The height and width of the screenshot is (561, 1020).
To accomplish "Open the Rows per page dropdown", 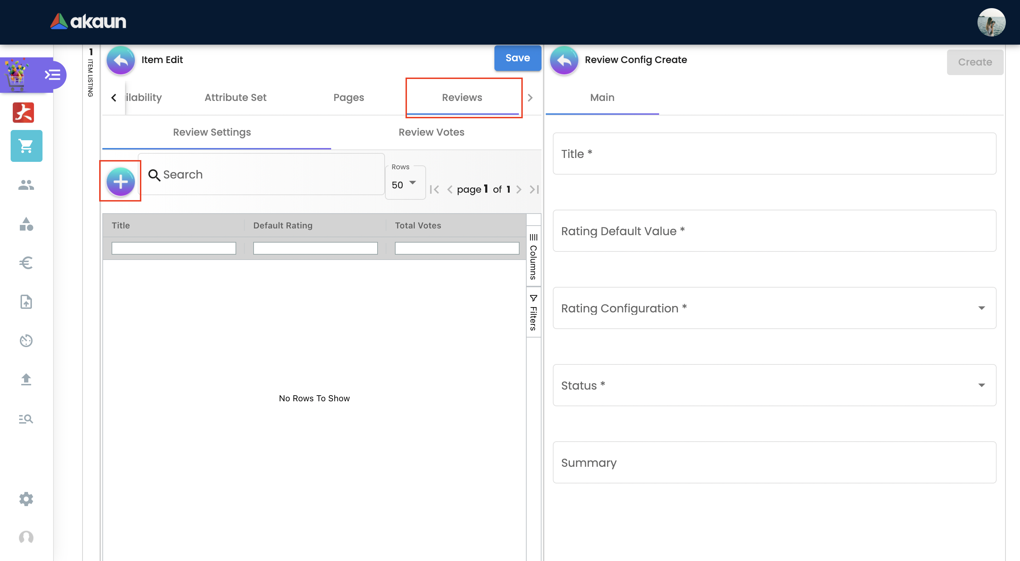I will [x=404, y=185].
